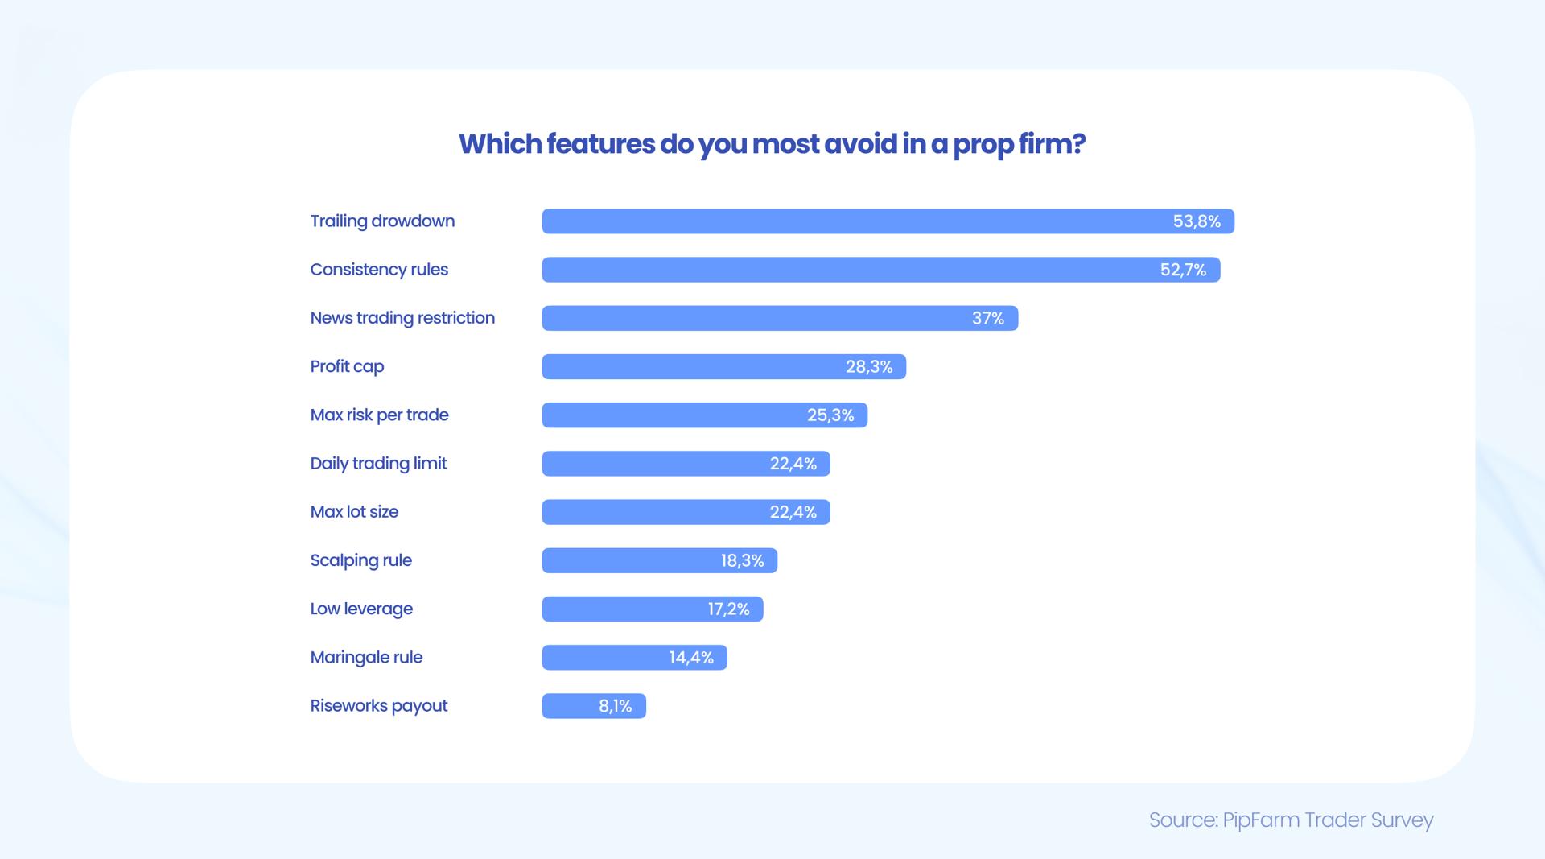Select the Max risk per trade bar

[704, 415]
